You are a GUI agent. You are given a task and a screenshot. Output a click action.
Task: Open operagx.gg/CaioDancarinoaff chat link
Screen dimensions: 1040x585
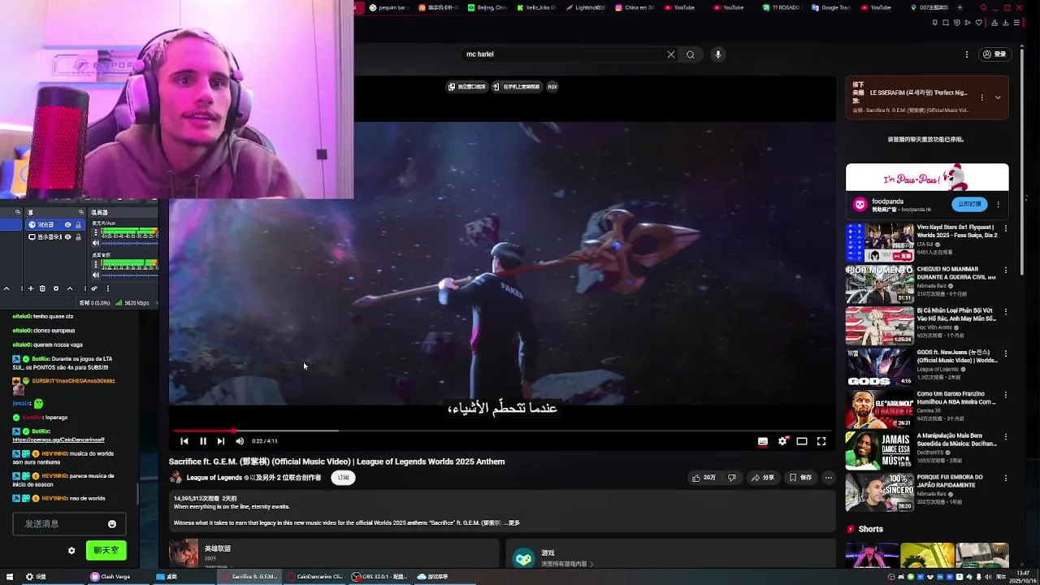58,440
